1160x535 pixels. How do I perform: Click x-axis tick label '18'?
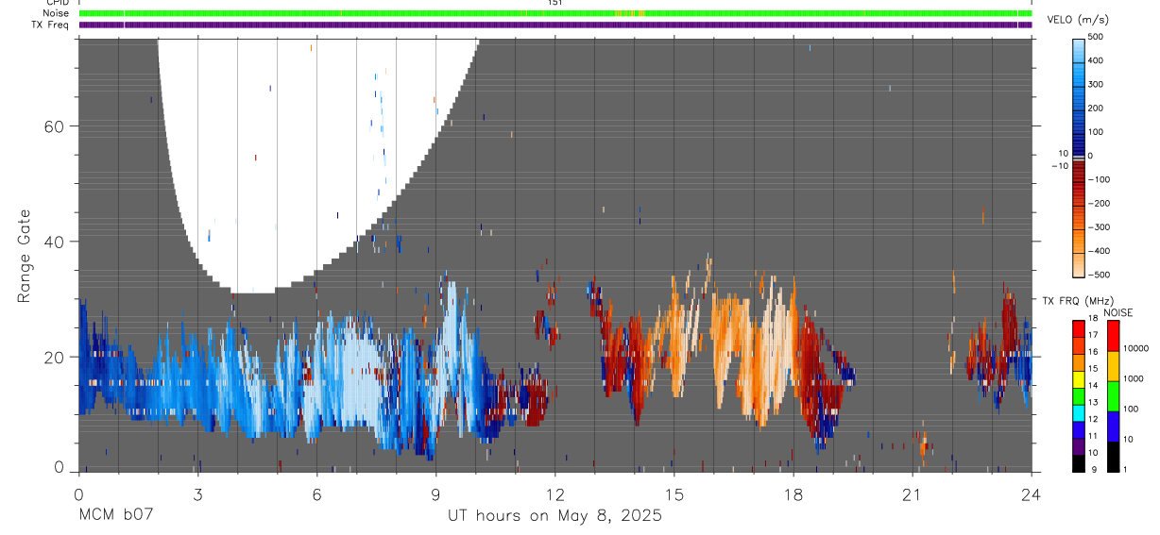point(793,493)
